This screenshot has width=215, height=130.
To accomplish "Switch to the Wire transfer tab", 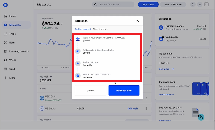I will (100, 29).
